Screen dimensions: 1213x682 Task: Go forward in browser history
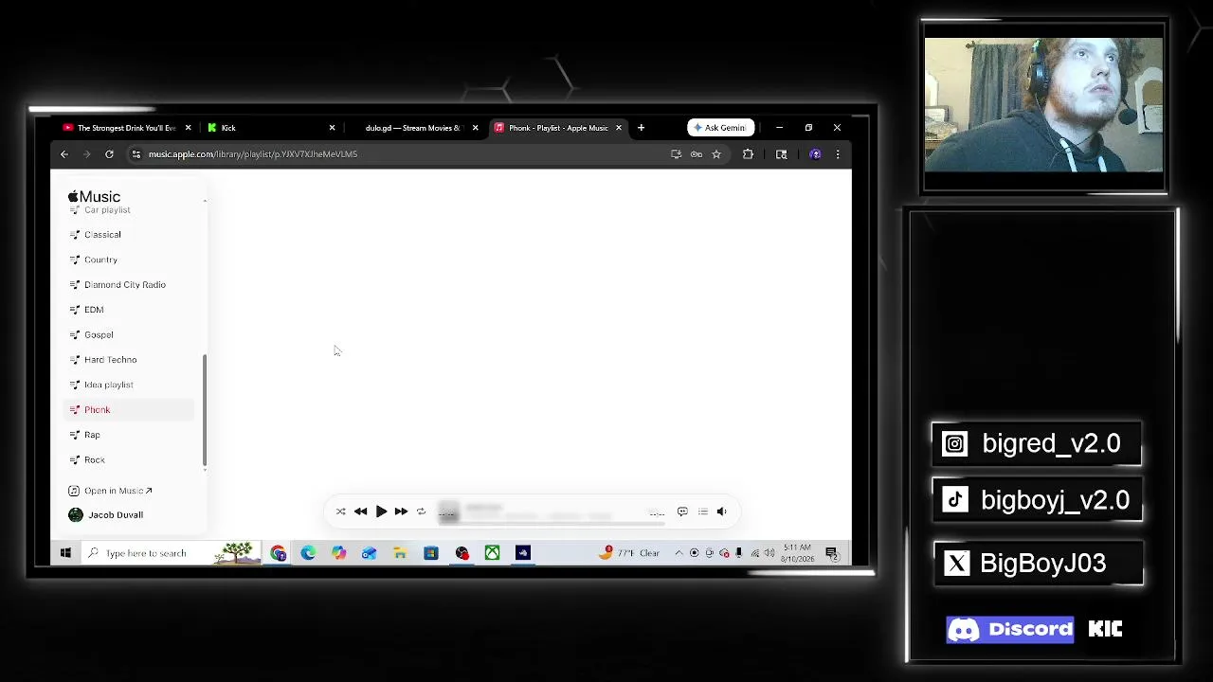coord(87,154)
